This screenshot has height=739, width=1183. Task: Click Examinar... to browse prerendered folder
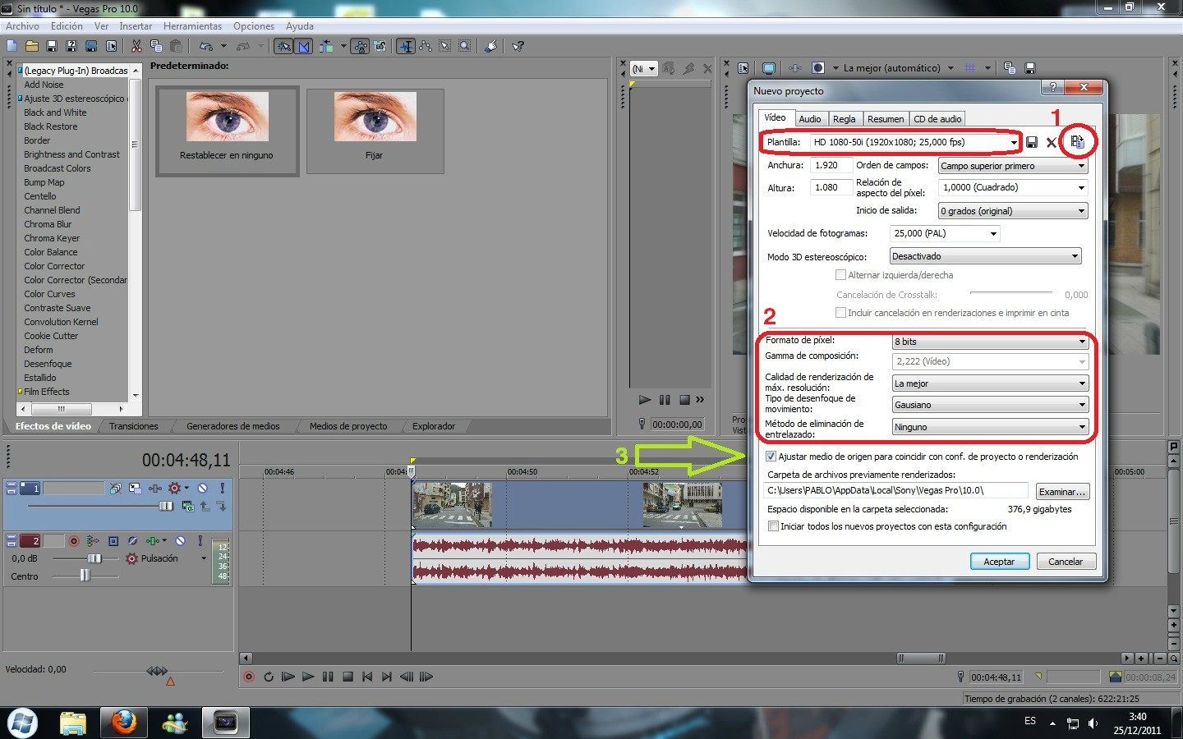[1062, 492]
